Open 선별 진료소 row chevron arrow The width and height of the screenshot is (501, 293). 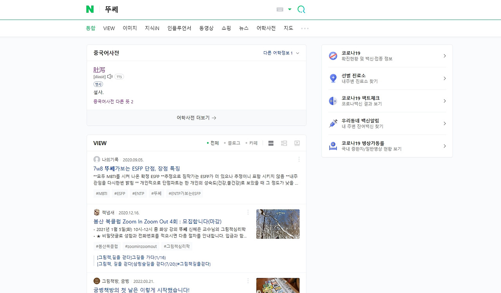tap(445, 79)
